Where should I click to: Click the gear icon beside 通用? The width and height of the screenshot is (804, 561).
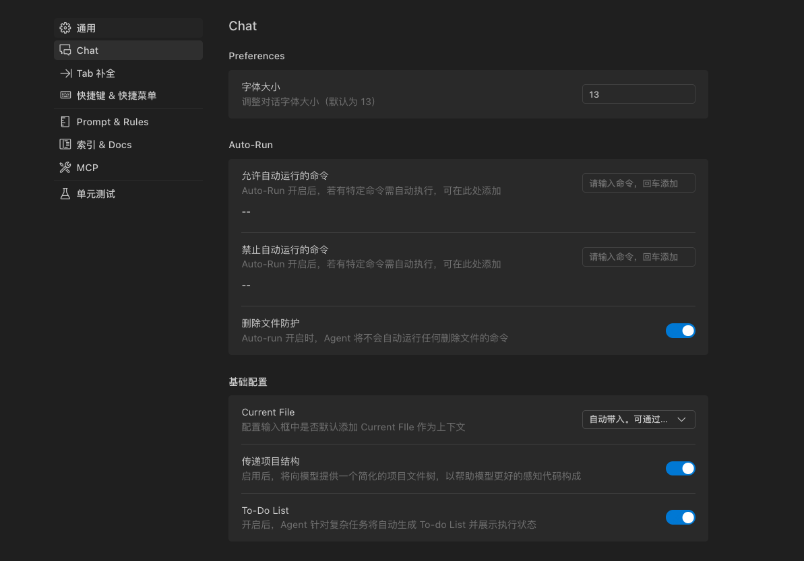65,28
